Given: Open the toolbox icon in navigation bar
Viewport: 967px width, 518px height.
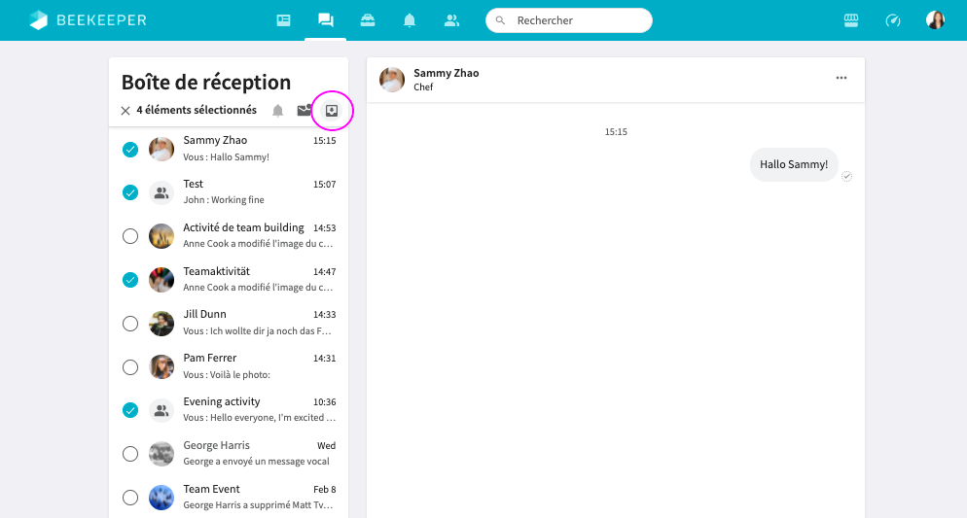Looking at the screenshot, I should pos(368,20).
